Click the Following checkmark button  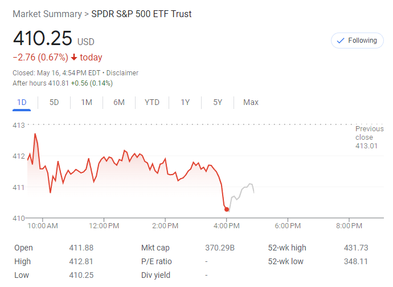click(x=357, y=41)
